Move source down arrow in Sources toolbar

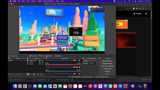41,74
